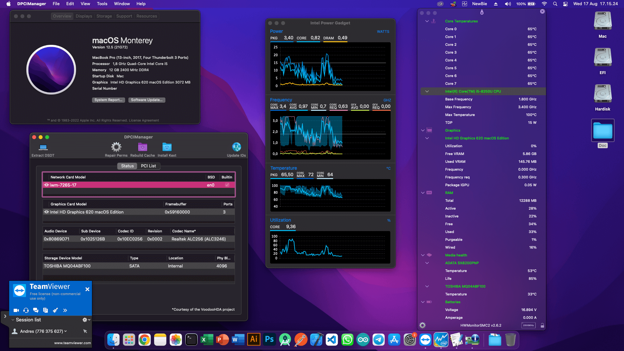Open Control Center in menu bar
The height and width of the screenshot is (351, 624).
click(565, 4)
